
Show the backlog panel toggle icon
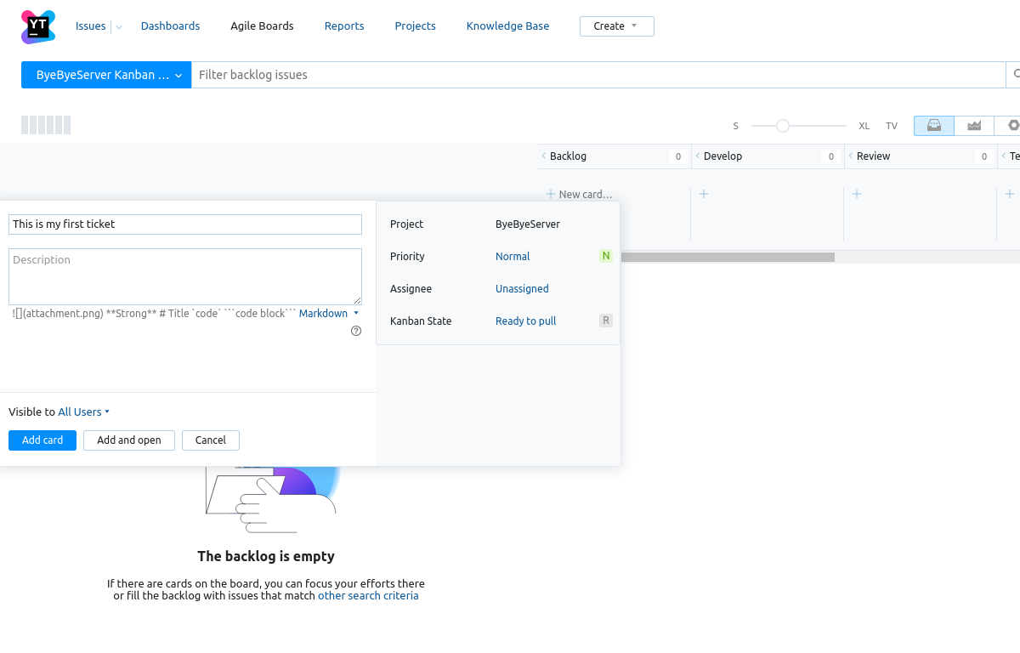click(934, 126)
